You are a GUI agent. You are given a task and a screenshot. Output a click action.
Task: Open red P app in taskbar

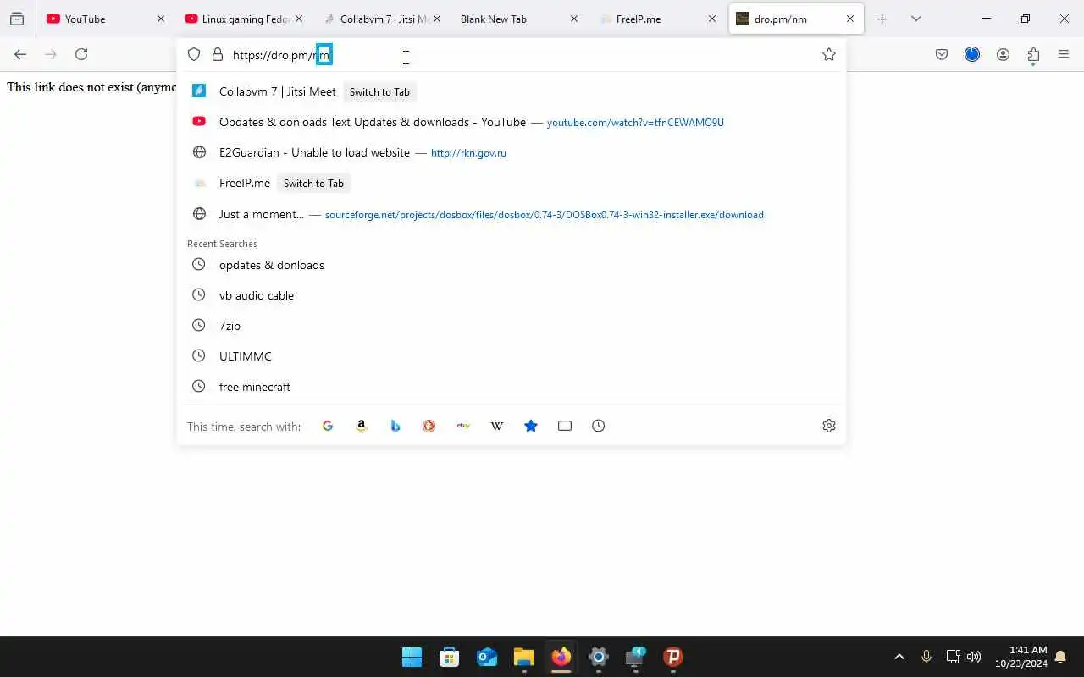tap(673, 657)
